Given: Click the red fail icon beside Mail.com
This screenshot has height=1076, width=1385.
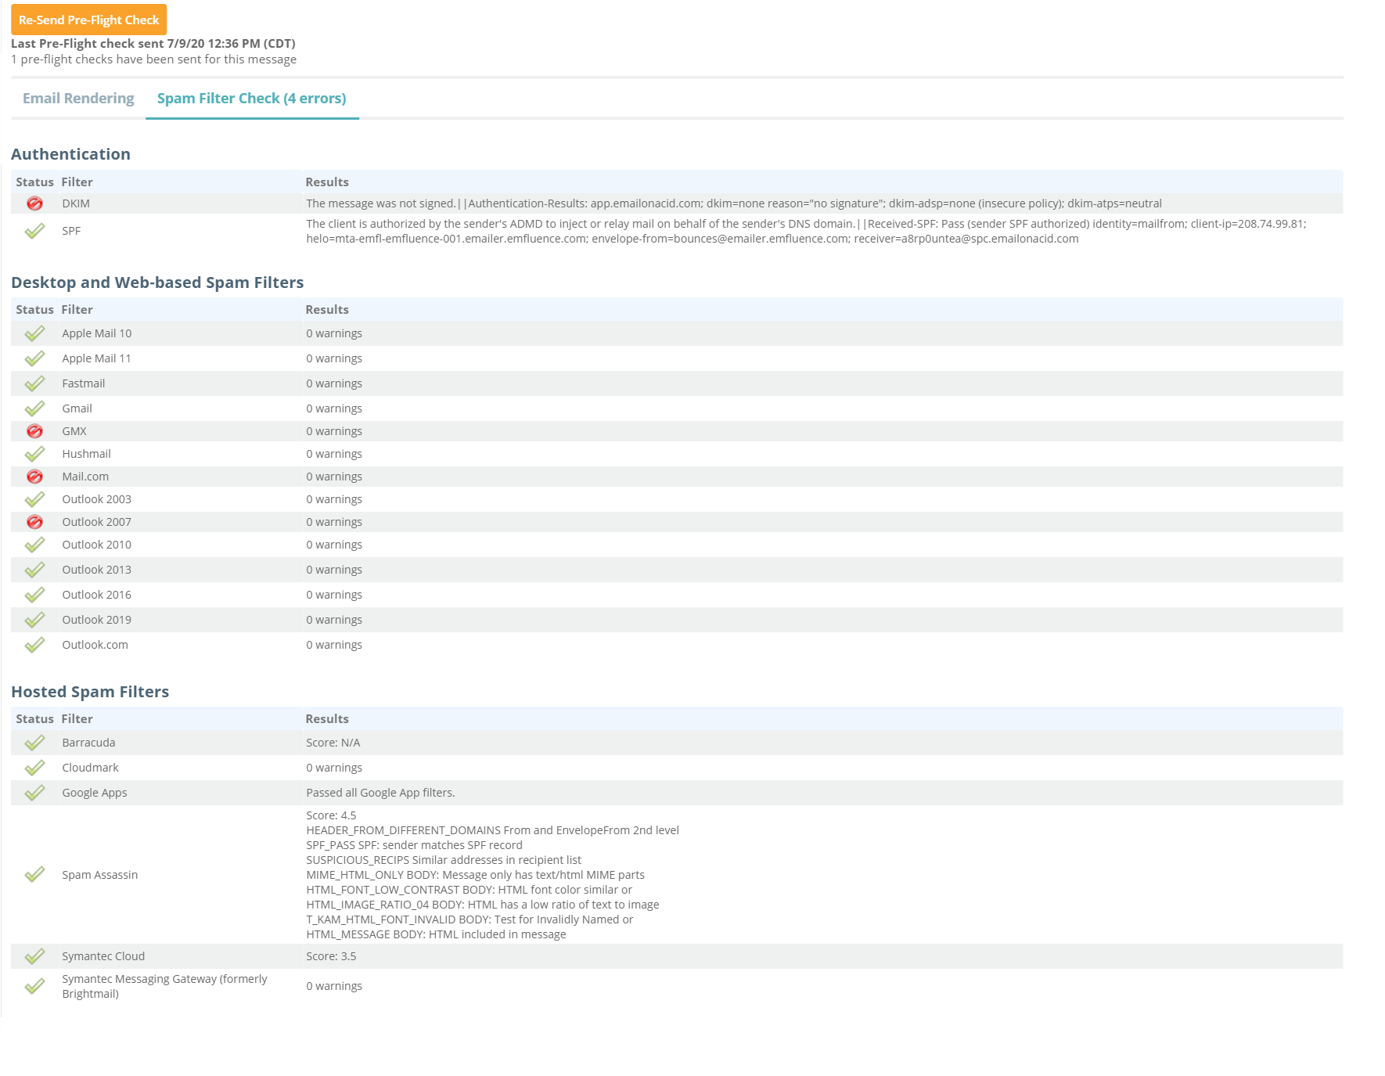Looking at the screenshot, I should (x=34, y=477).
